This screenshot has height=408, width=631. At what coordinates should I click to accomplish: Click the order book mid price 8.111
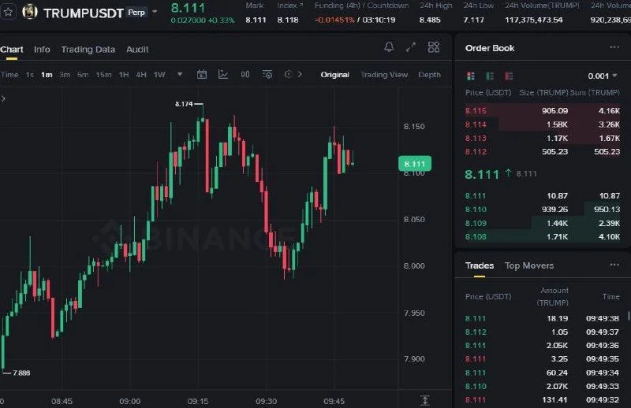(x=482, y=174)
